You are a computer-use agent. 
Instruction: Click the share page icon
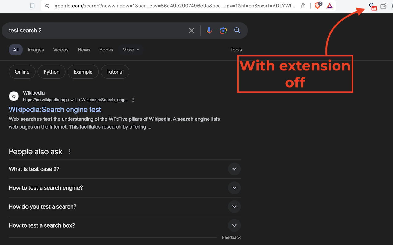tap(303, 6)
